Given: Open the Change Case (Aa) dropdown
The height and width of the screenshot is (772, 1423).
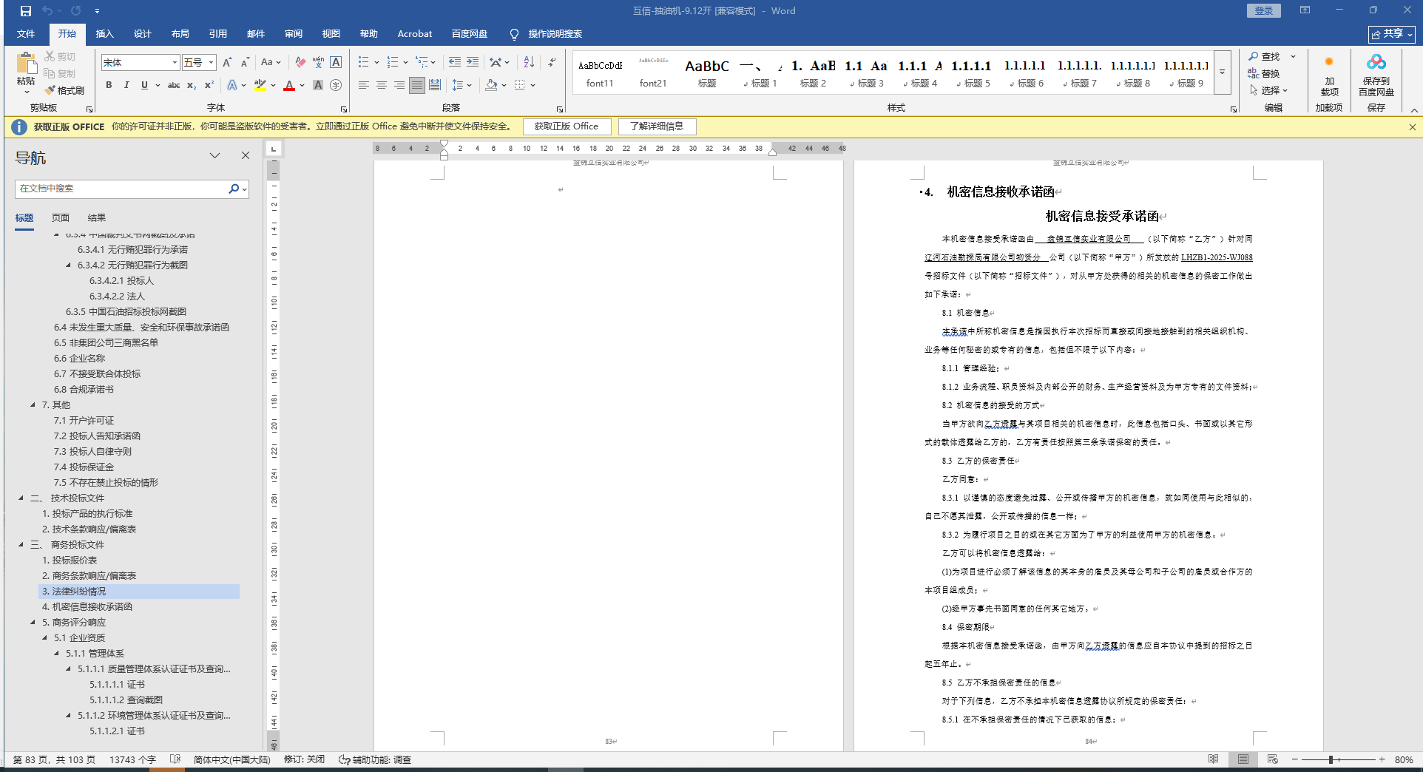Looking at the screenshot, I should point(271,63).
